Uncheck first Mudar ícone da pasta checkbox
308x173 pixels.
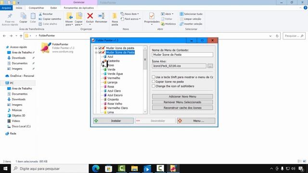click(100, 48)
